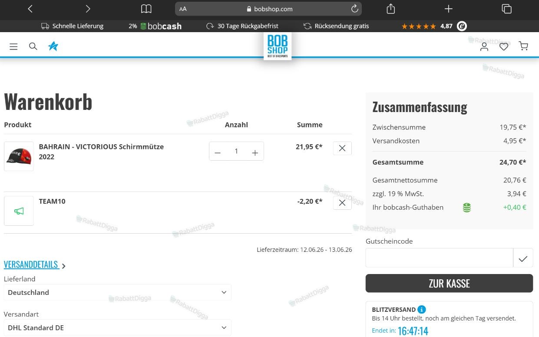This screenshot has height=337, width=539.
Task: Remove the Schirmmütze from cart
Action: pyautogui.click(x=342, y=149)
